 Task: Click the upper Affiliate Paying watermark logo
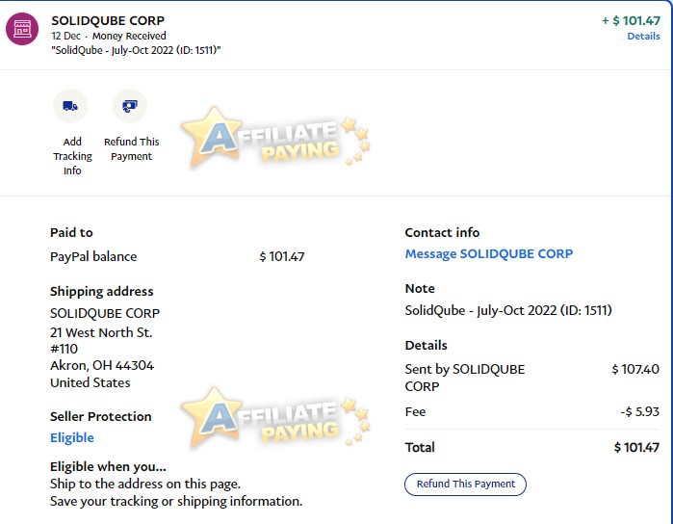coord(275,137)
